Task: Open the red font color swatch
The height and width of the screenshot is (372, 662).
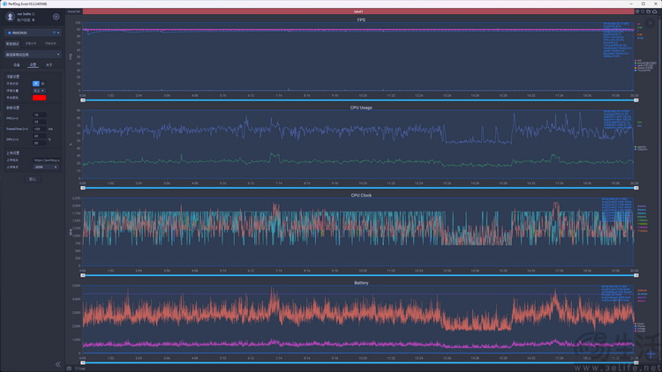Action: pos(39,98)
